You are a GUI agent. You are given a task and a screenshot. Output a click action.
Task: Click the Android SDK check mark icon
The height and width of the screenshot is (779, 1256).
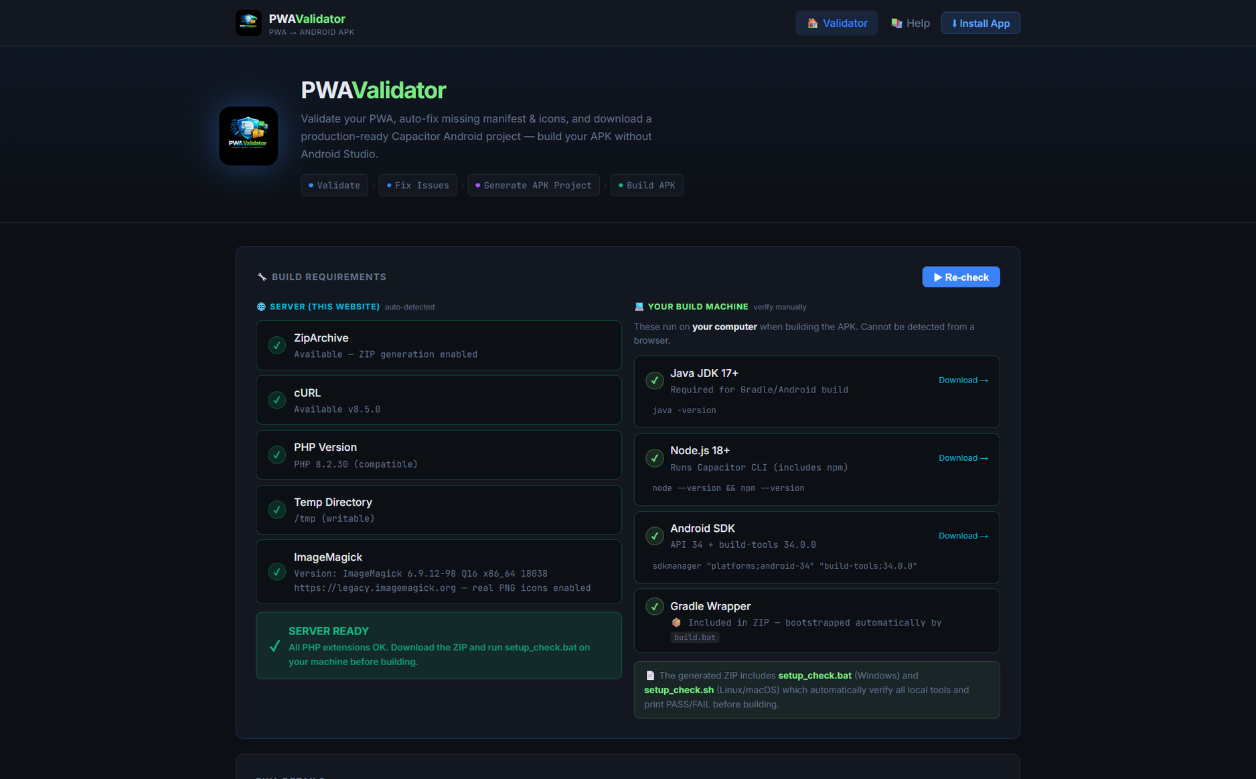[654, 536]
